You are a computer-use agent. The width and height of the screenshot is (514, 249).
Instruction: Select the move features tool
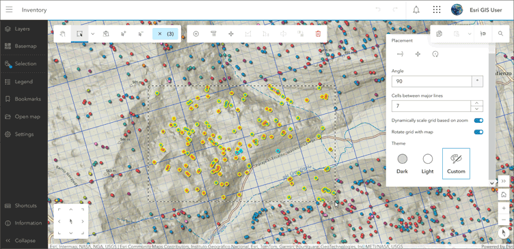pyautogui.click(x=231, y=33)
